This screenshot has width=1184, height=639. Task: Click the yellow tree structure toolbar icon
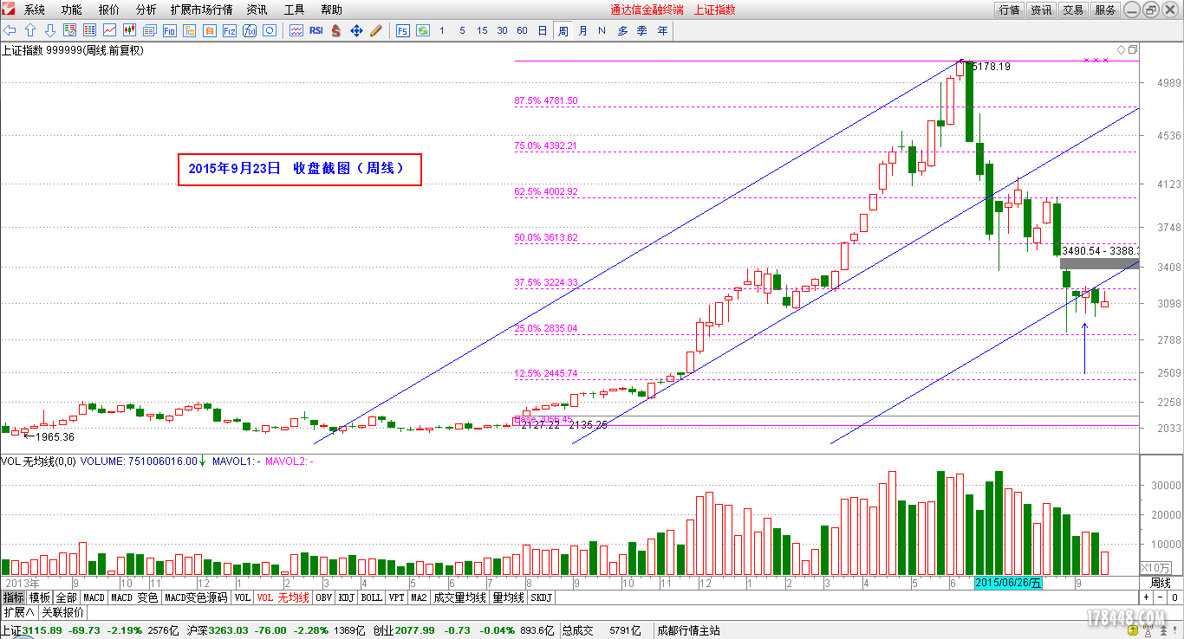tap(189, 30)
